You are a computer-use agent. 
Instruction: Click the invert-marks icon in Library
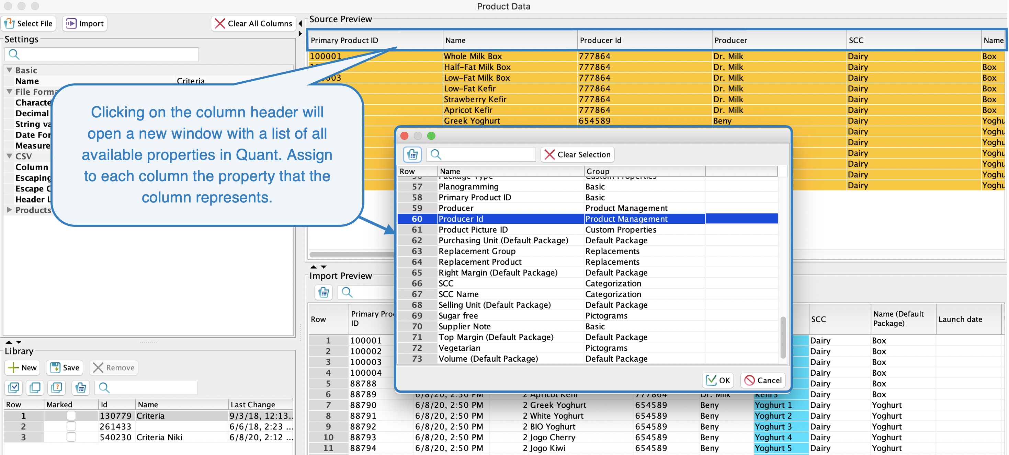[x=56, y=388]
